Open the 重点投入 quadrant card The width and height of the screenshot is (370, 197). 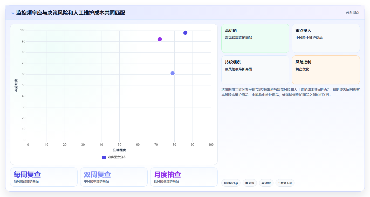click(326, 38)
